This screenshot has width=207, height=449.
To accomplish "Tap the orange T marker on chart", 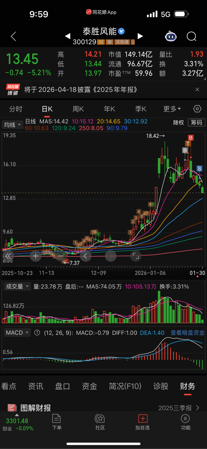I will click(x=188, y=144).
